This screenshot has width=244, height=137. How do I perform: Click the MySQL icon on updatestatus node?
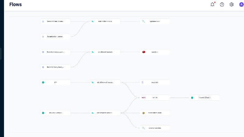[x=144, y=21]
